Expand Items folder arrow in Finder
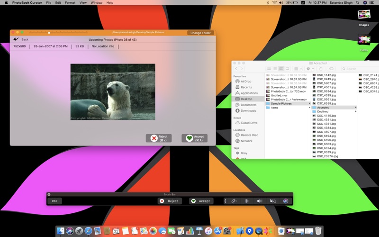This screenshot has width=379, height=237. click(x=309, y=108)
